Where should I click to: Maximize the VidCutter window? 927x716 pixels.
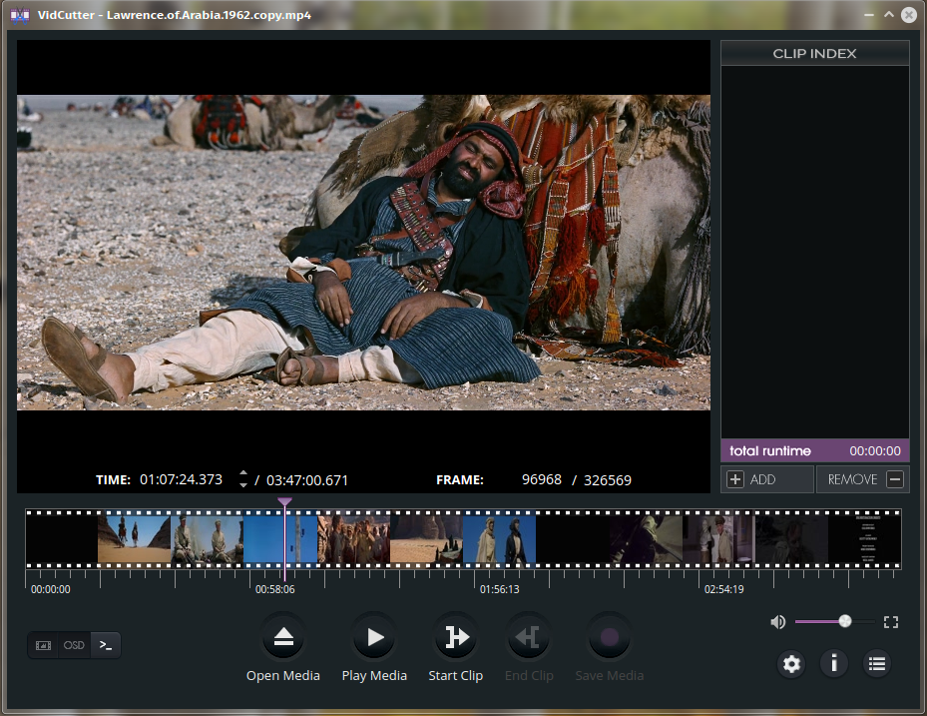tap(888, 15)
